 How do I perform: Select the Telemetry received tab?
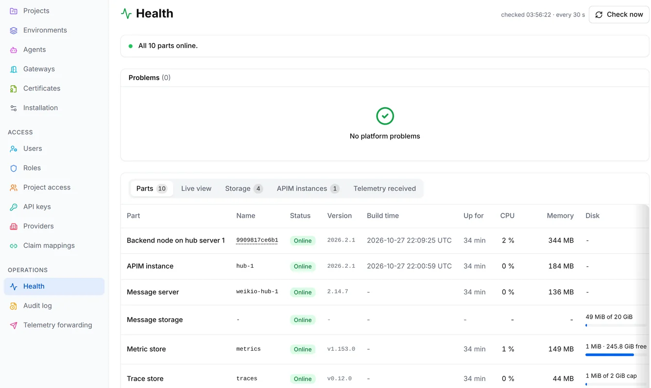pos(385,189)
